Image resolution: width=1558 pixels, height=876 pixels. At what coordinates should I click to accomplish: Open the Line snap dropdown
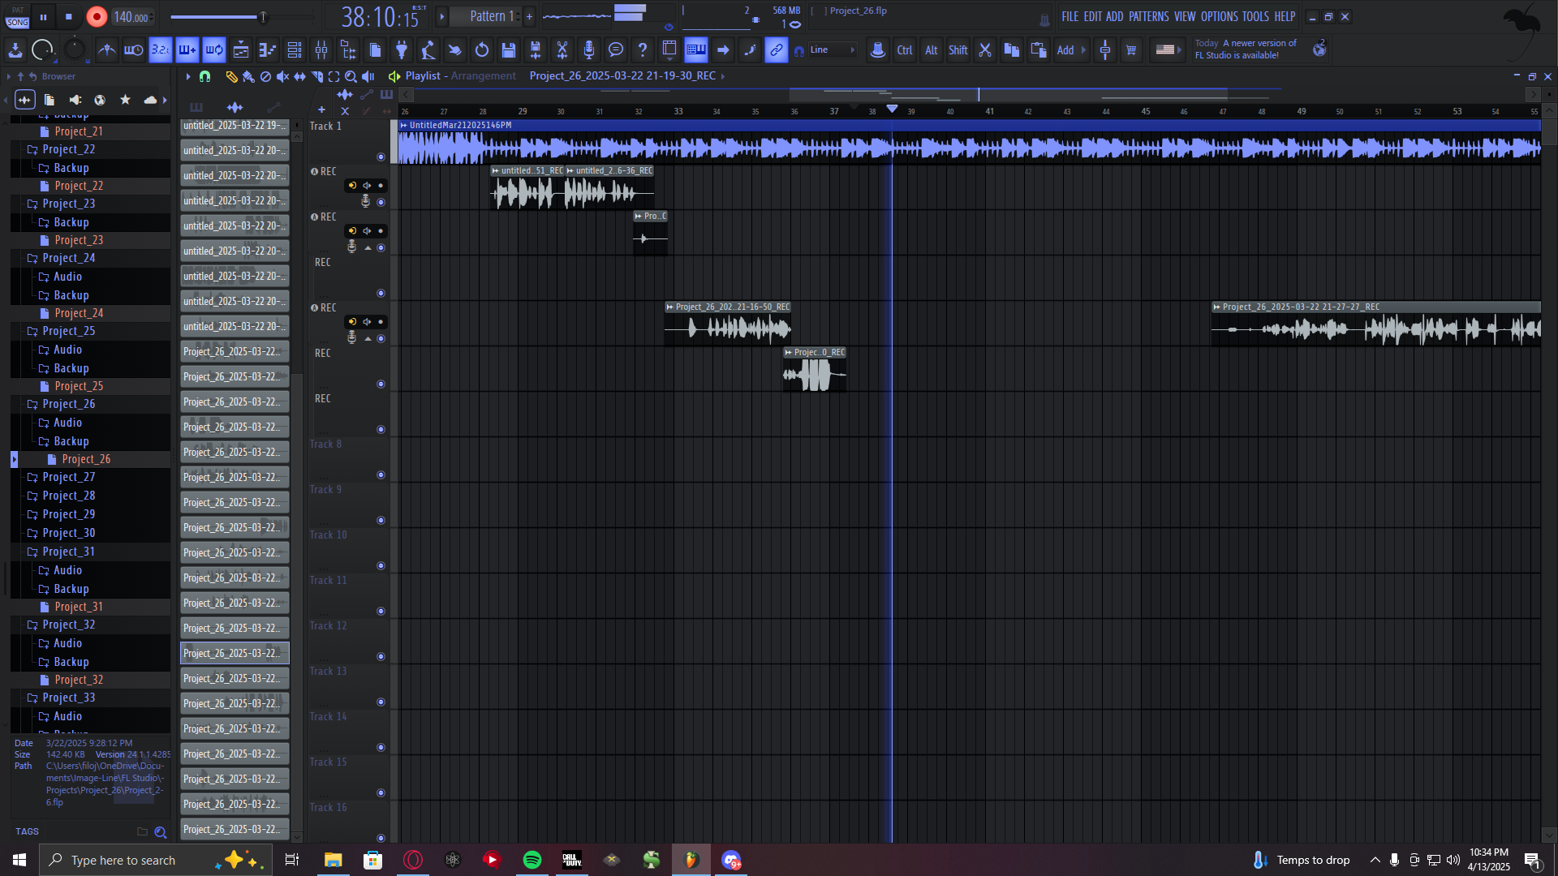click(832, 50)
